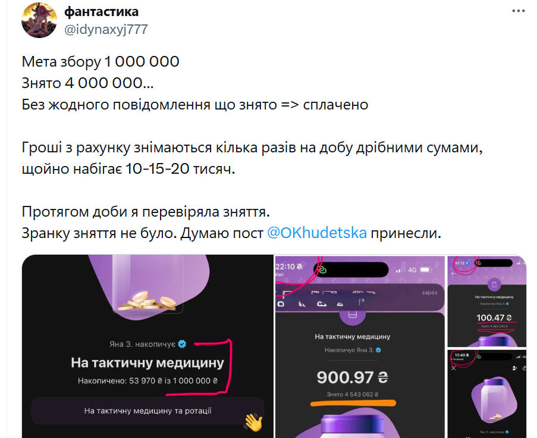The height and width of the screenshot is (438, 537).
Task: Click the muted bell icon next to 22:10
Action: (x=300, y=266)
